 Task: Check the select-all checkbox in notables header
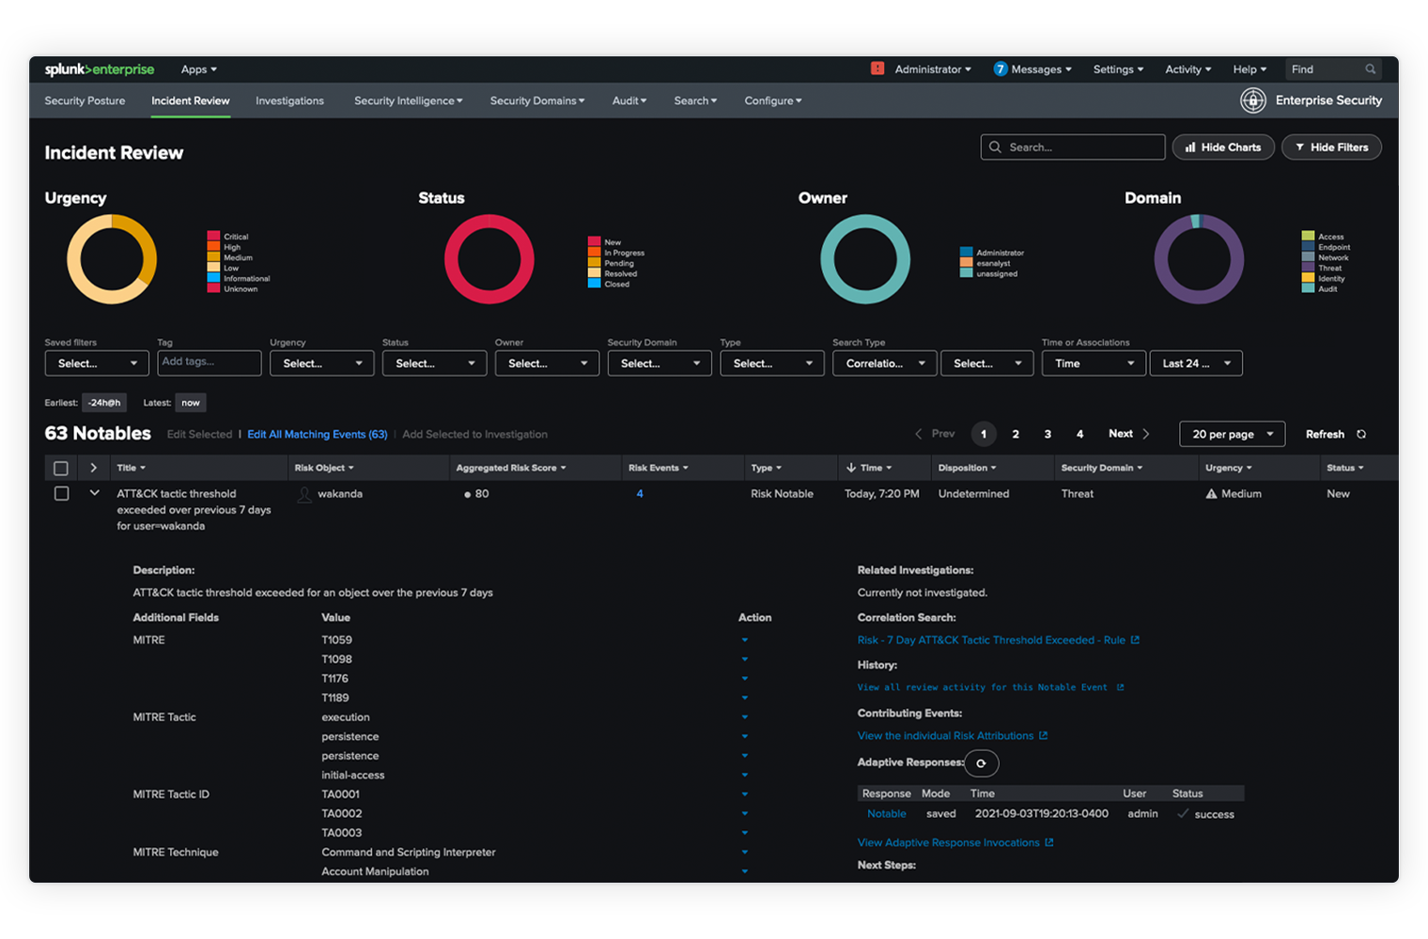point(61,468)
